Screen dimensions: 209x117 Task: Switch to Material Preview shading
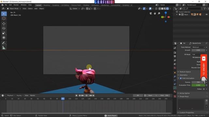165,9
